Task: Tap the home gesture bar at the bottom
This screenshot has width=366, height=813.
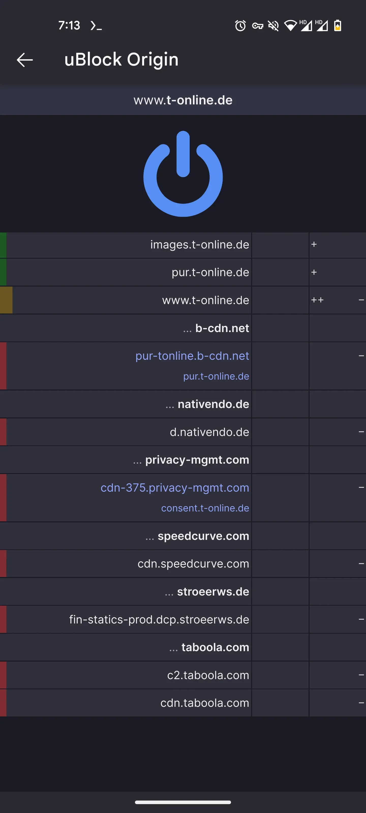Action: (x=183, y=802)
